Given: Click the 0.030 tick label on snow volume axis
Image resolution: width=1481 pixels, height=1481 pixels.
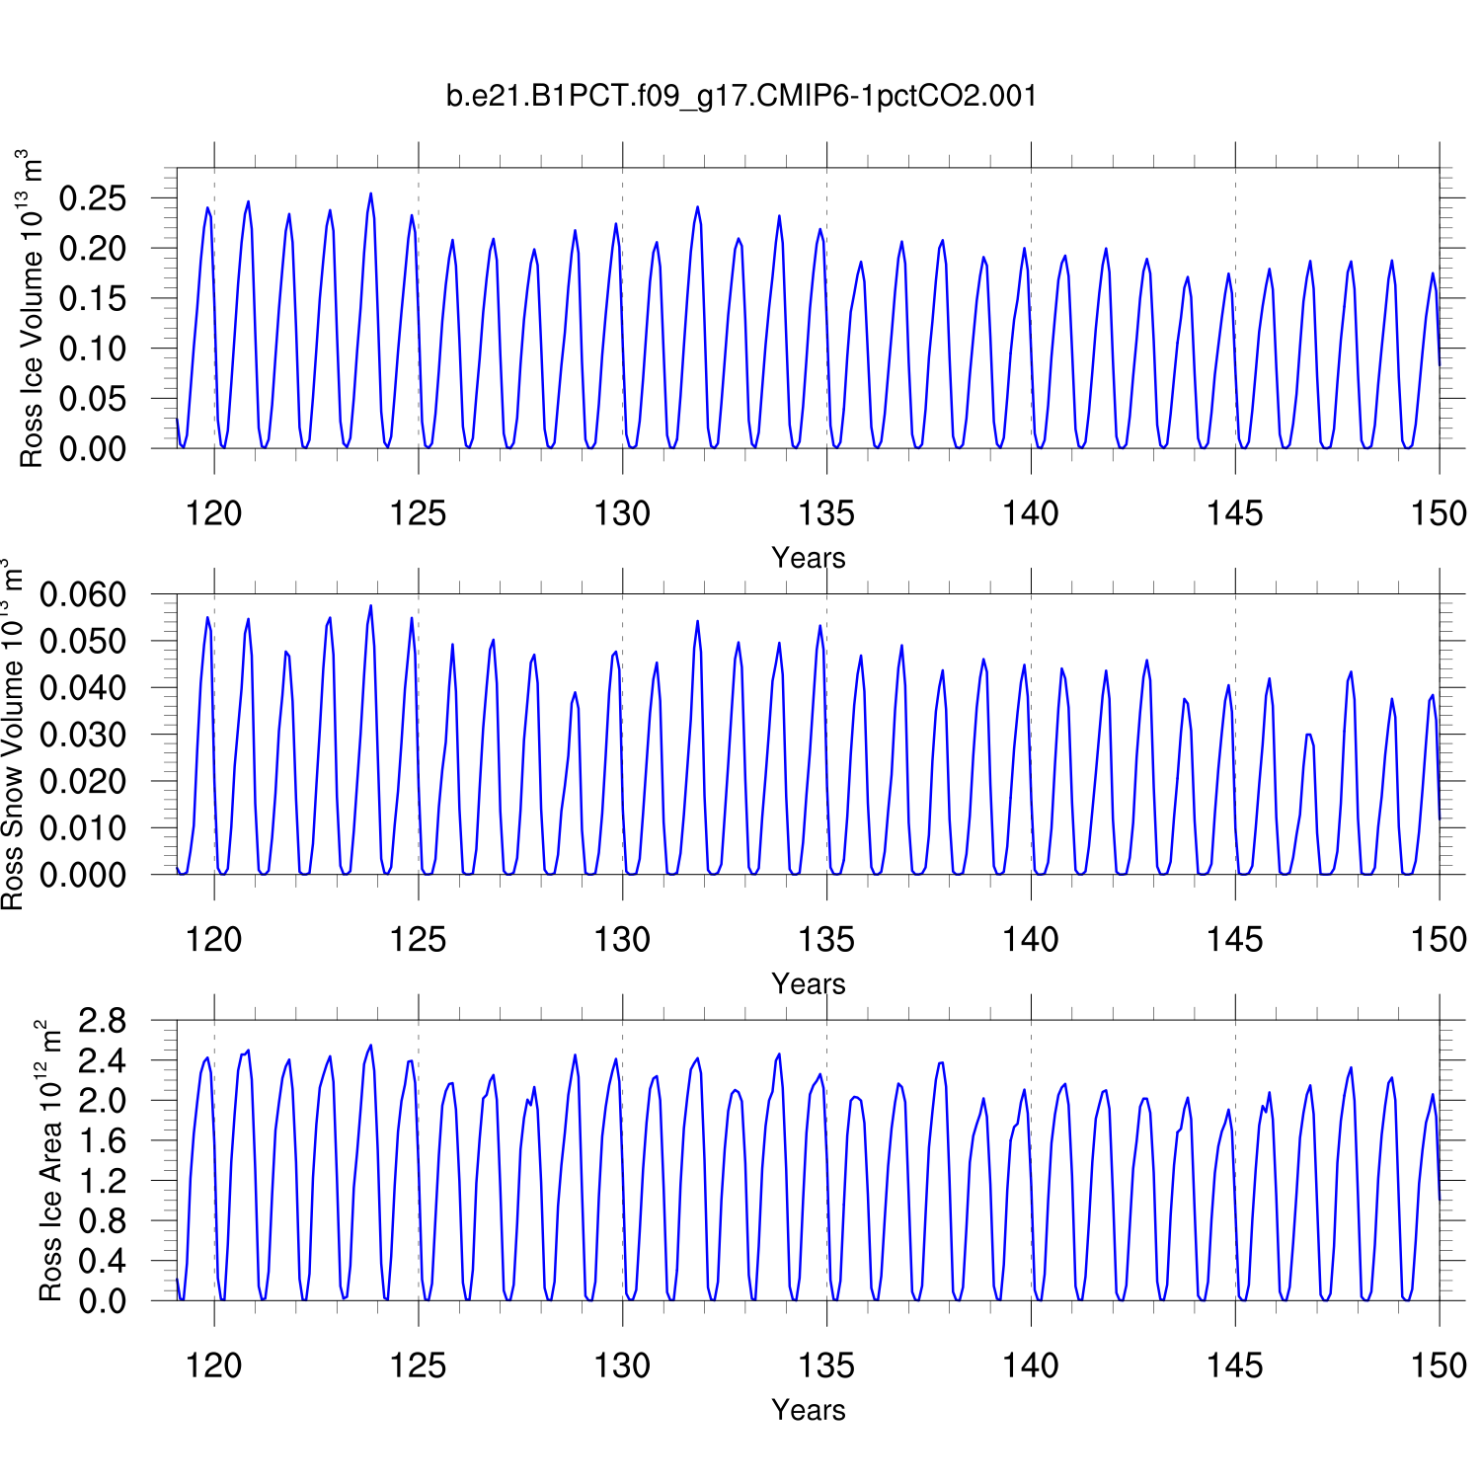Looking at the screenshot, I should (83, 735).
